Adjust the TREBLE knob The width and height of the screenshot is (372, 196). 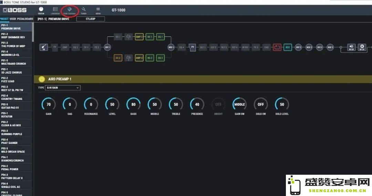point(176,104)
